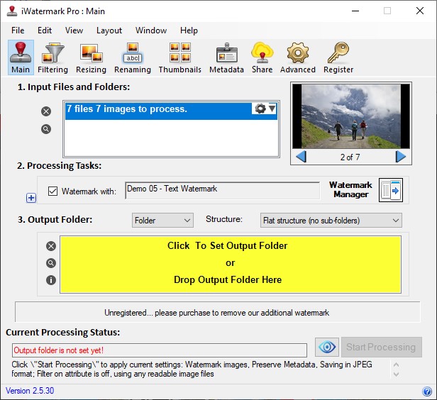Click the status text scroll down arrow

pyautogui.click(x=396, y=374)
